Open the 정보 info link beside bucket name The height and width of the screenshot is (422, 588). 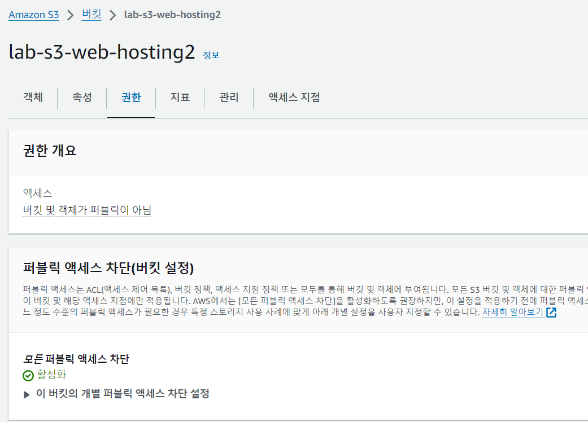211,55
